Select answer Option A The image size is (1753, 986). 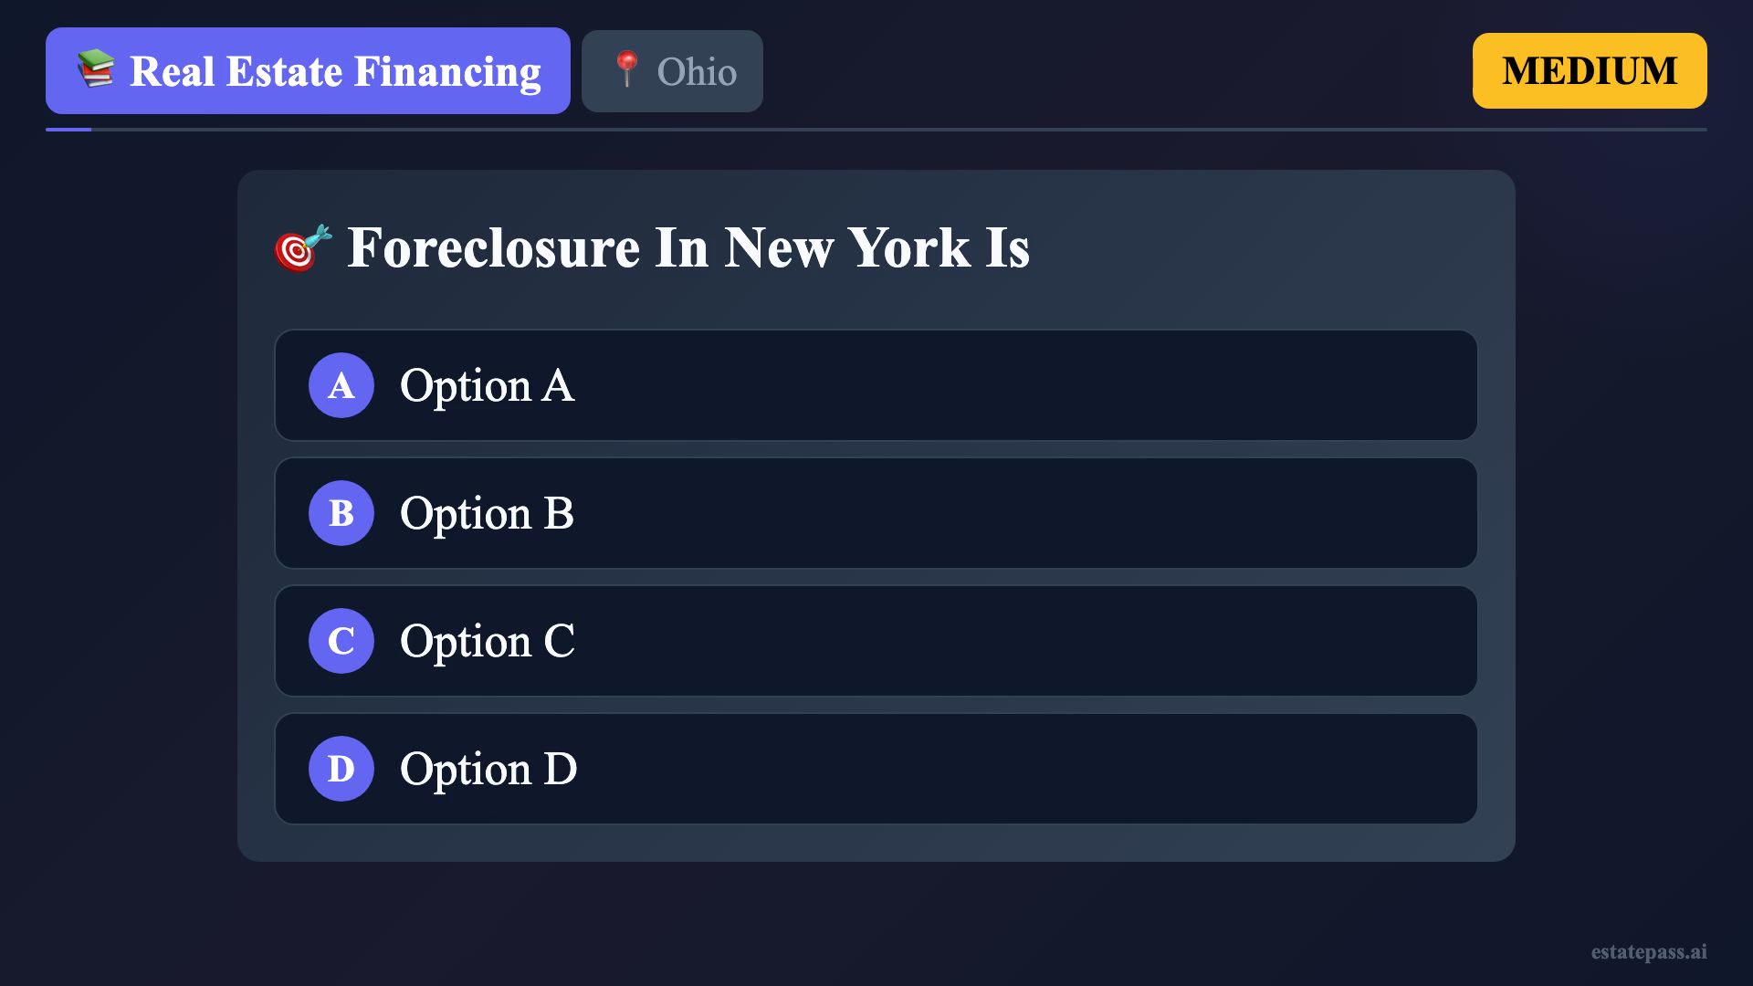(x=876, y=385)
